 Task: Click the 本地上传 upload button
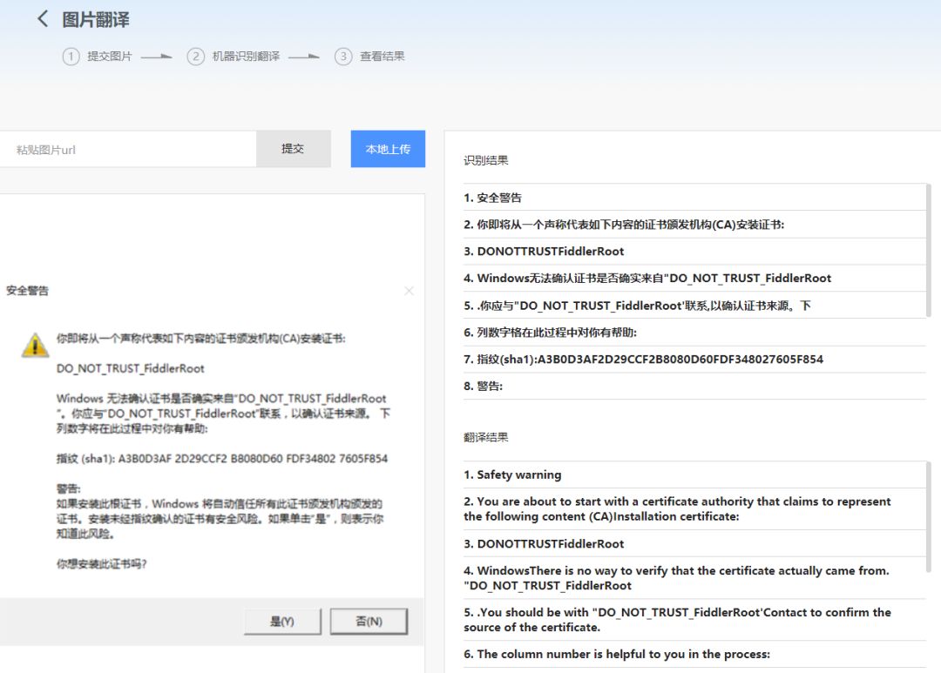tap(388, 149)
